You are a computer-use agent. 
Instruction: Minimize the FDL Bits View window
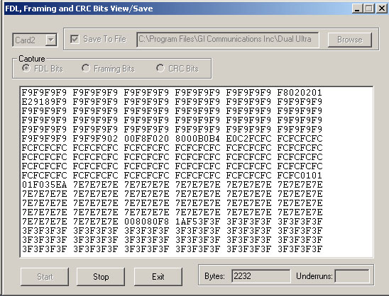pyautogui.click(x=357, y=8)
